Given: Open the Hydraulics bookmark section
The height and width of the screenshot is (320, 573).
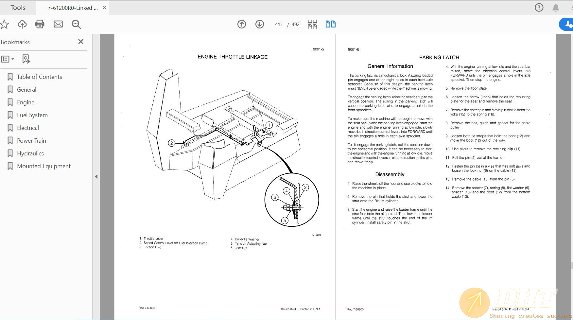Looking at the screenshot, I should pos(30,153).
